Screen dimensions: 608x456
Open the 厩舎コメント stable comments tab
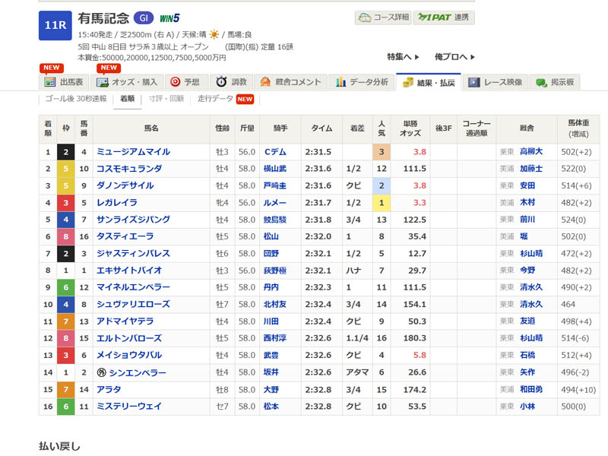click(291, 82)
